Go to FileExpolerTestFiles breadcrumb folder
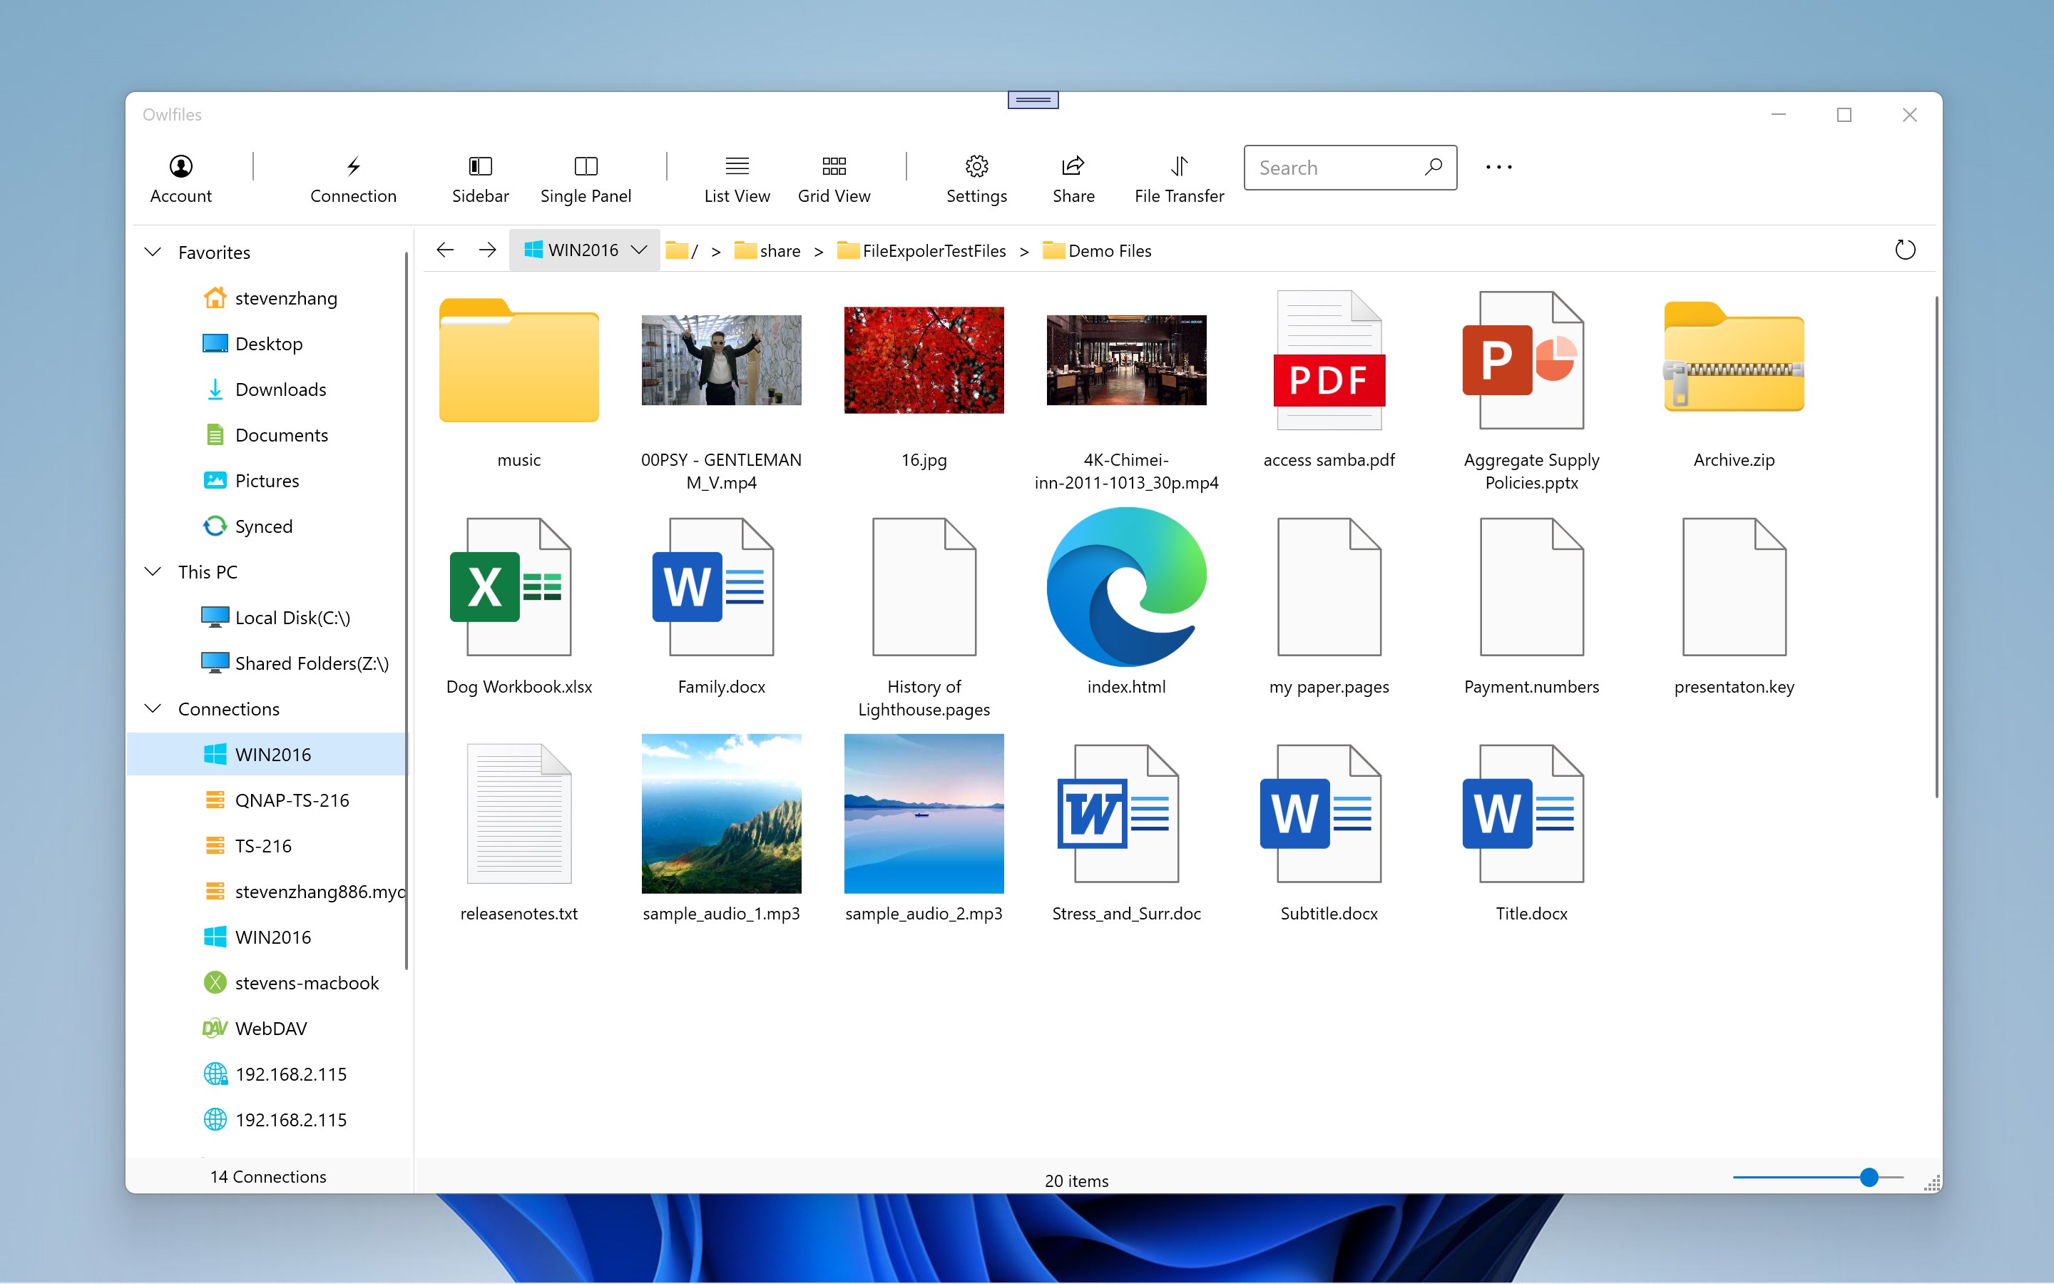The height and width of the screenshot is (1284, 2054). pyautogui.click(x=933, y=250)
